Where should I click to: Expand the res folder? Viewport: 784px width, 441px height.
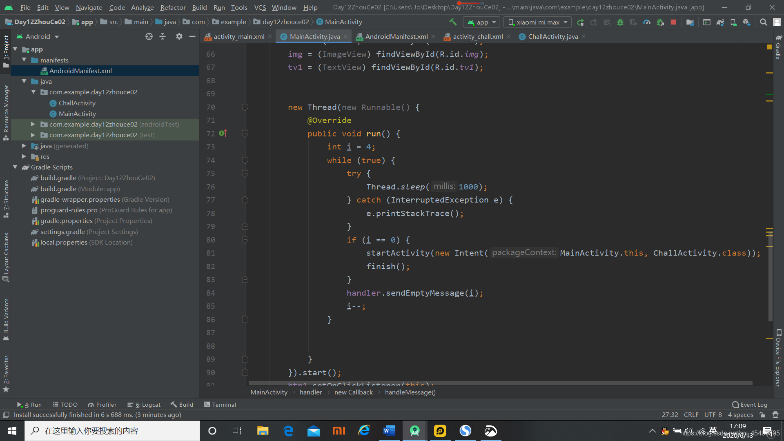(24, 156)
